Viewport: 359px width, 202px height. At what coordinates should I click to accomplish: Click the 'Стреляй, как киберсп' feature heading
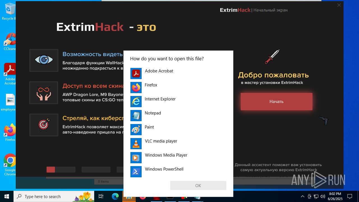(x=93, y=118)
